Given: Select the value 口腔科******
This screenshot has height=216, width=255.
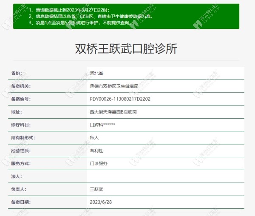Looking at the screenshot, I should [102, 125].
